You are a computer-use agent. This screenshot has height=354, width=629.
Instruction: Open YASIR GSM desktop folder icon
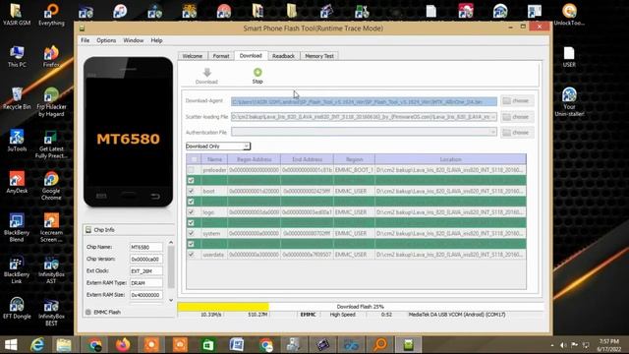pos(17,15)
